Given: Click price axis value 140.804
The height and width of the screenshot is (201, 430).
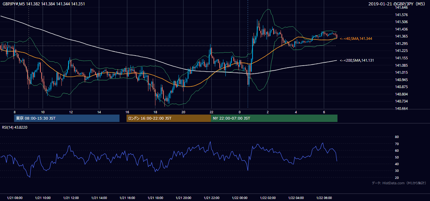Looking at the screenshot, I should pyautogui.click(x=401, y=94).
